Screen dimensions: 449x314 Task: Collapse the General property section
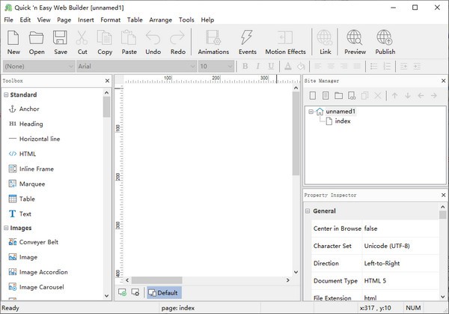308,211
